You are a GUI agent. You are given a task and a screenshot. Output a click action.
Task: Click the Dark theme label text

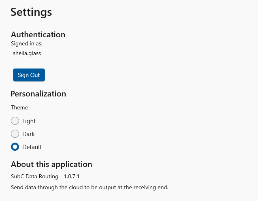click(x=29, y=134)
